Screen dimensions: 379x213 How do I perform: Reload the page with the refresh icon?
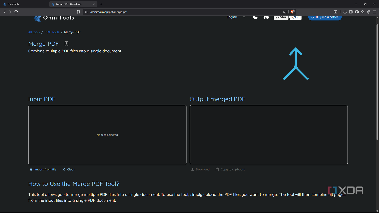(16, 12)
